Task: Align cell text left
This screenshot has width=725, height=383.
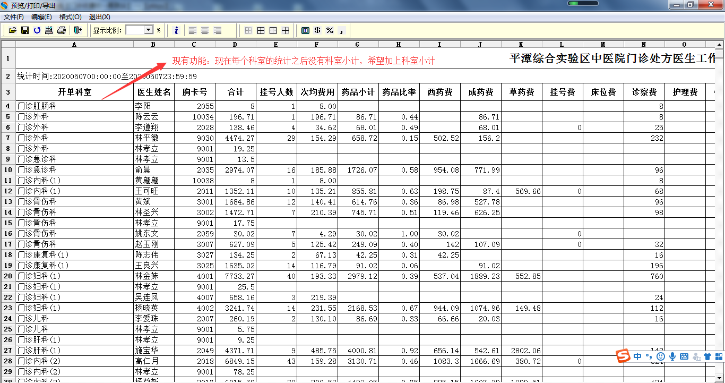Action: coord(193,30)
